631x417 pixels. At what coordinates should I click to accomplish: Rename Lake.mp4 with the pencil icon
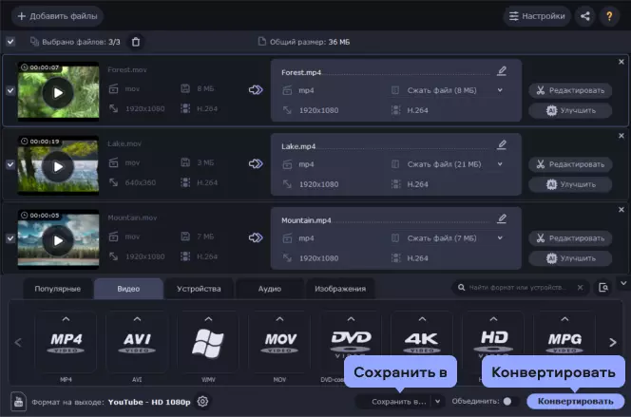502,144
